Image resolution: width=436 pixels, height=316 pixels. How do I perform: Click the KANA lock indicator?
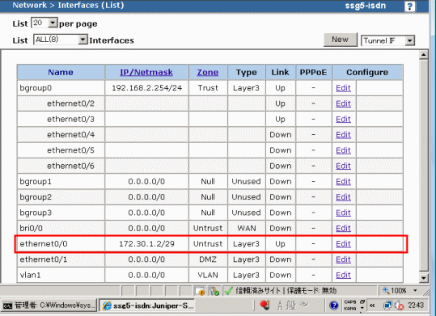coord(349,309)
